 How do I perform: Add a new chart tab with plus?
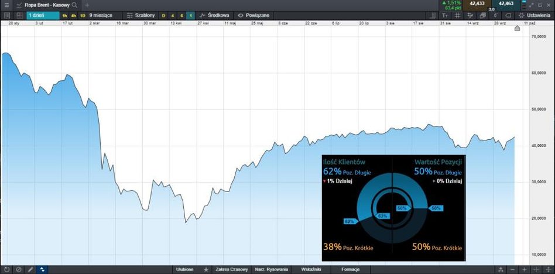point(87,5)
